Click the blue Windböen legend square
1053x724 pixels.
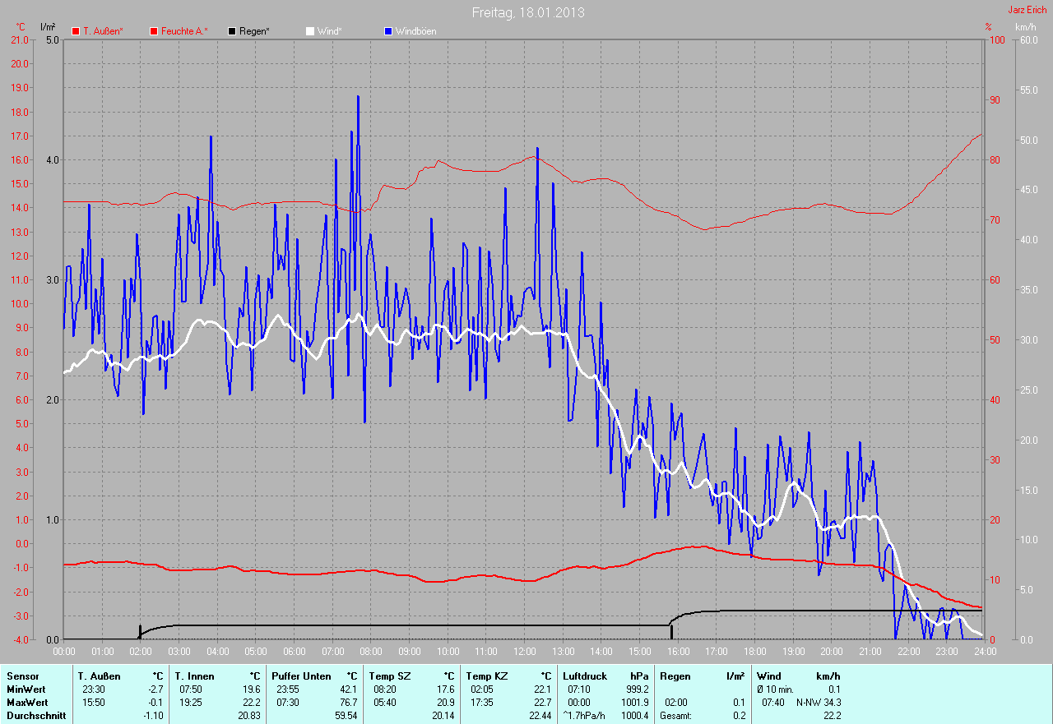(x=388, y=31)
